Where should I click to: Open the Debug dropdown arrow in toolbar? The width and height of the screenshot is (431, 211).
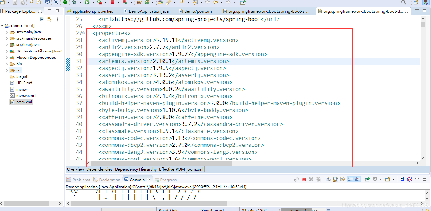tap(80, 2)
